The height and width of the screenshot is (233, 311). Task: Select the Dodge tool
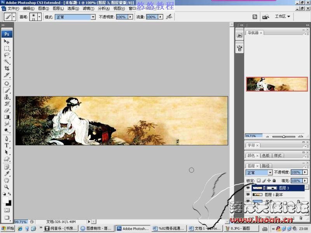pyautogui.click(x=7, y=130)
